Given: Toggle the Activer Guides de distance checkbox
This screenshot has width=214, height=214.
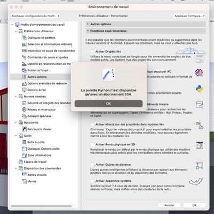Looking at the screenshot, I should coord(92,165).
